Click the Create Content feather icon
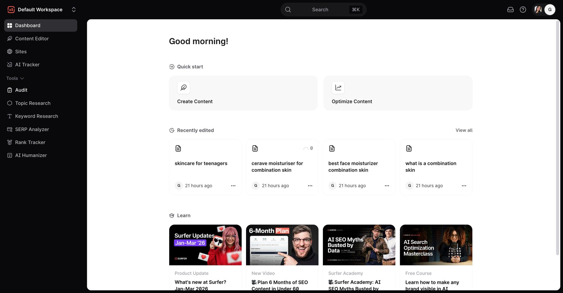This screenshot has height=293, width=563. [184, 87]
